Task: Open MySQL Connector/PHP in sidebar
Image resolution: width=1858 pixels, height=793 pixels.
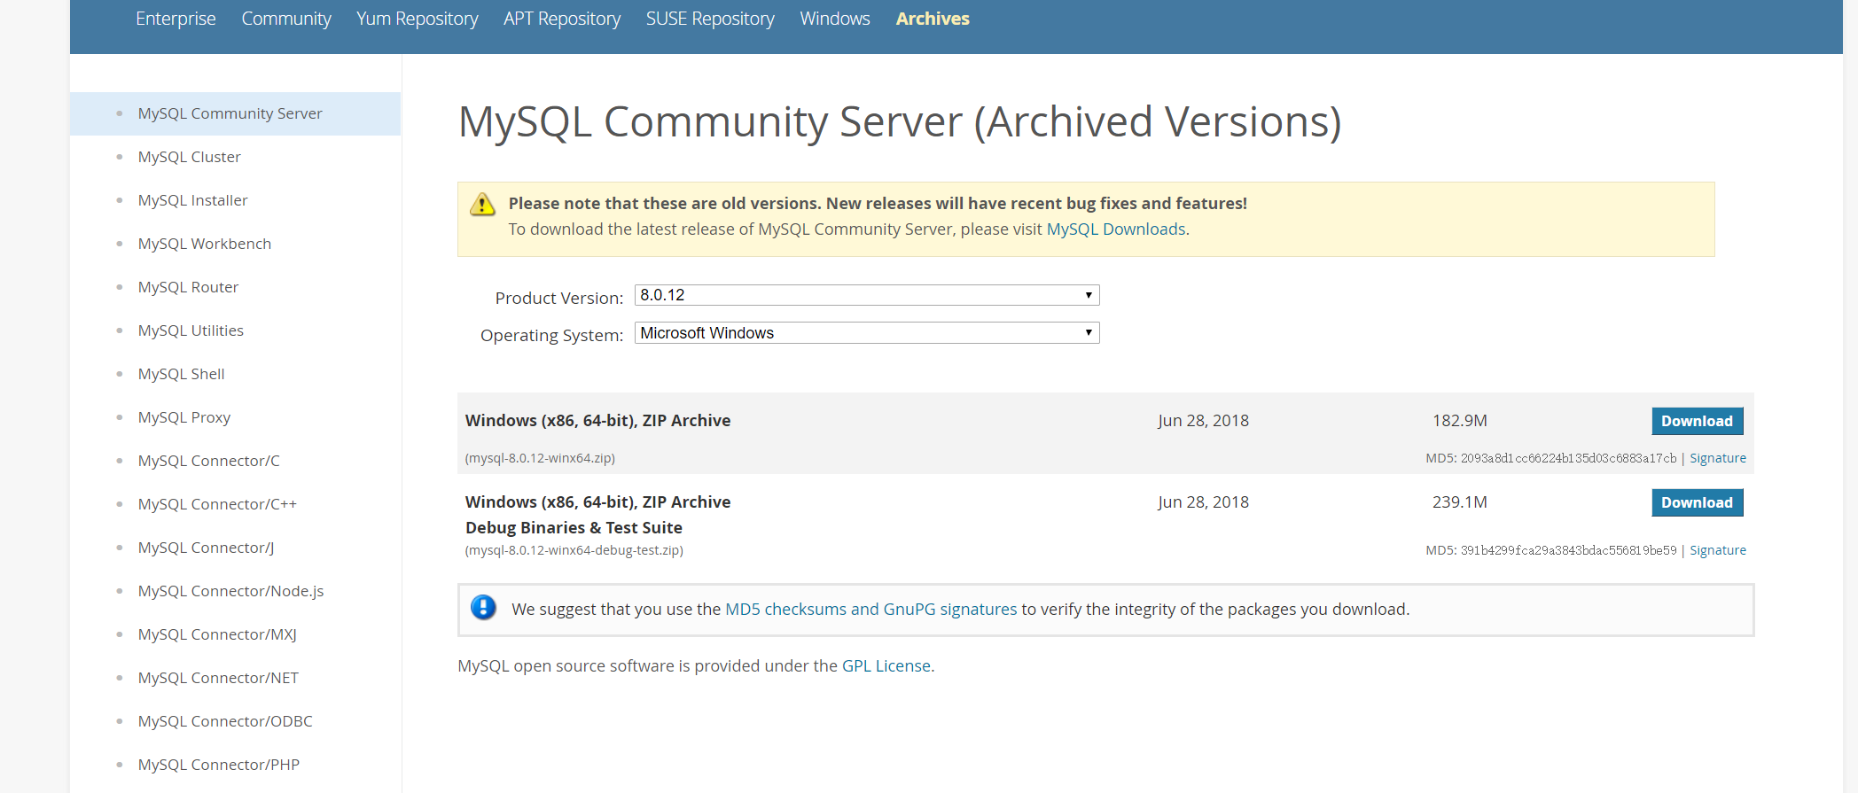Action: [218, 765]
